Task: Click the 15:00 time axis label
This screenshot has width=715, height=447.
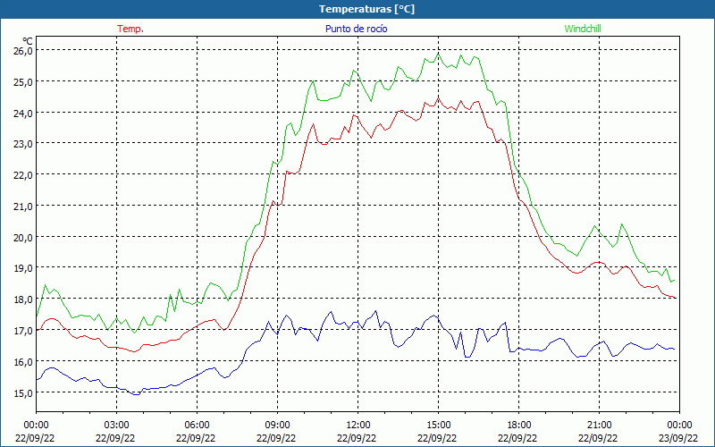Action: pyautogui.click(x=438, y=426)
